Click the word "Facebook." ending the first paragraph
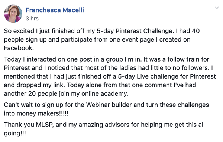The image size is (223, 142). click(19, 48)
